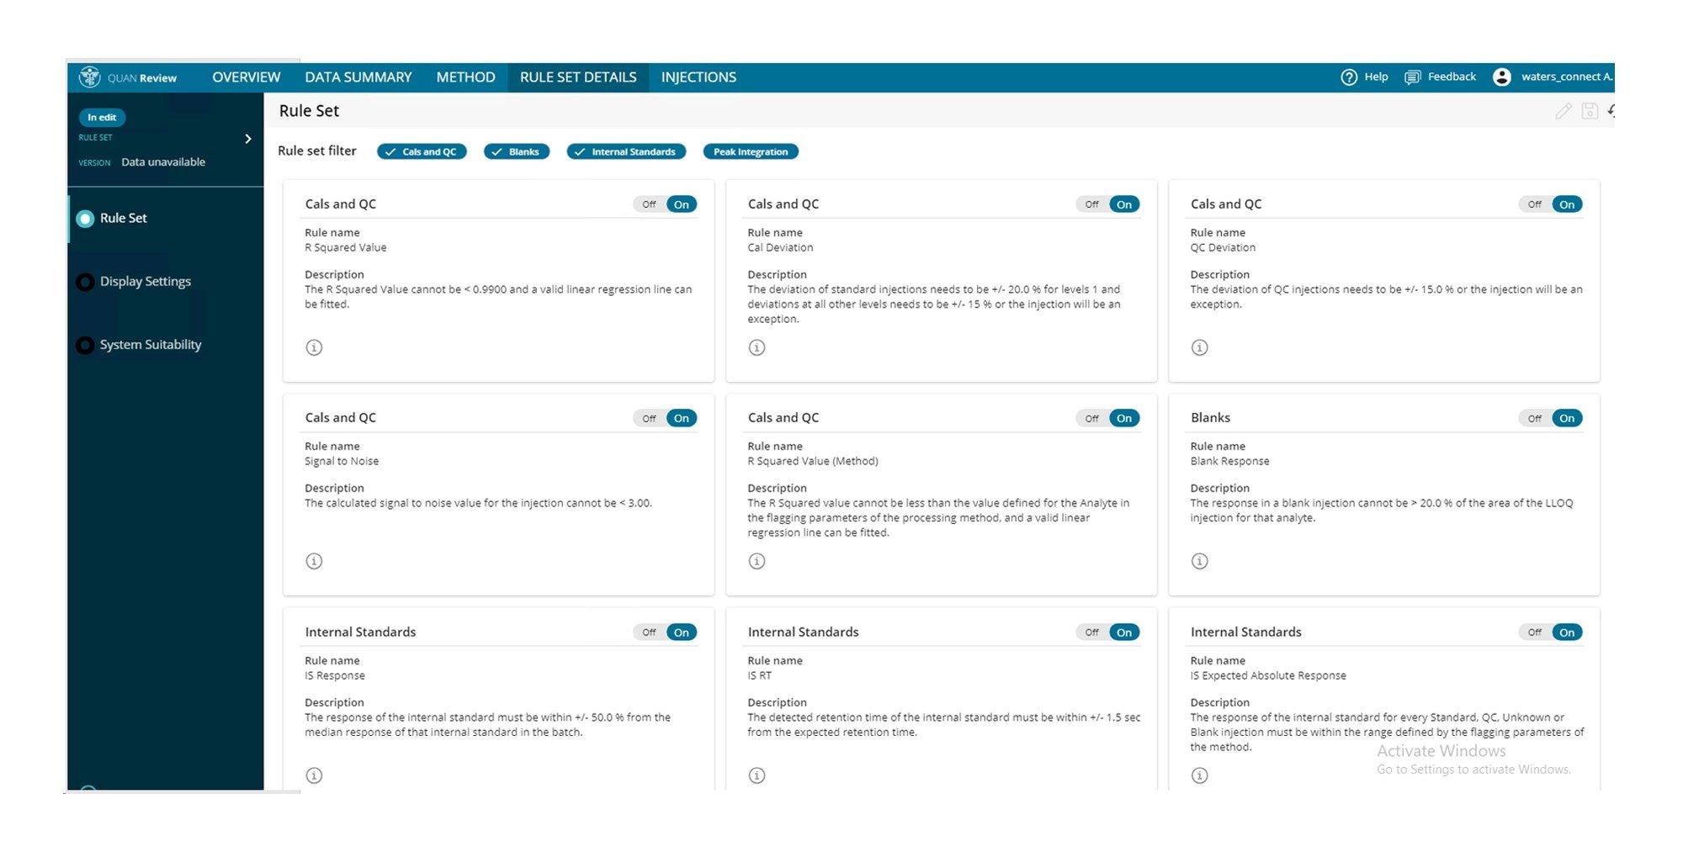This screenshot has height=852, width=1683.
Task: Open the user account avatar icon
Action: pyautogui.click(x=1502, y=77)
